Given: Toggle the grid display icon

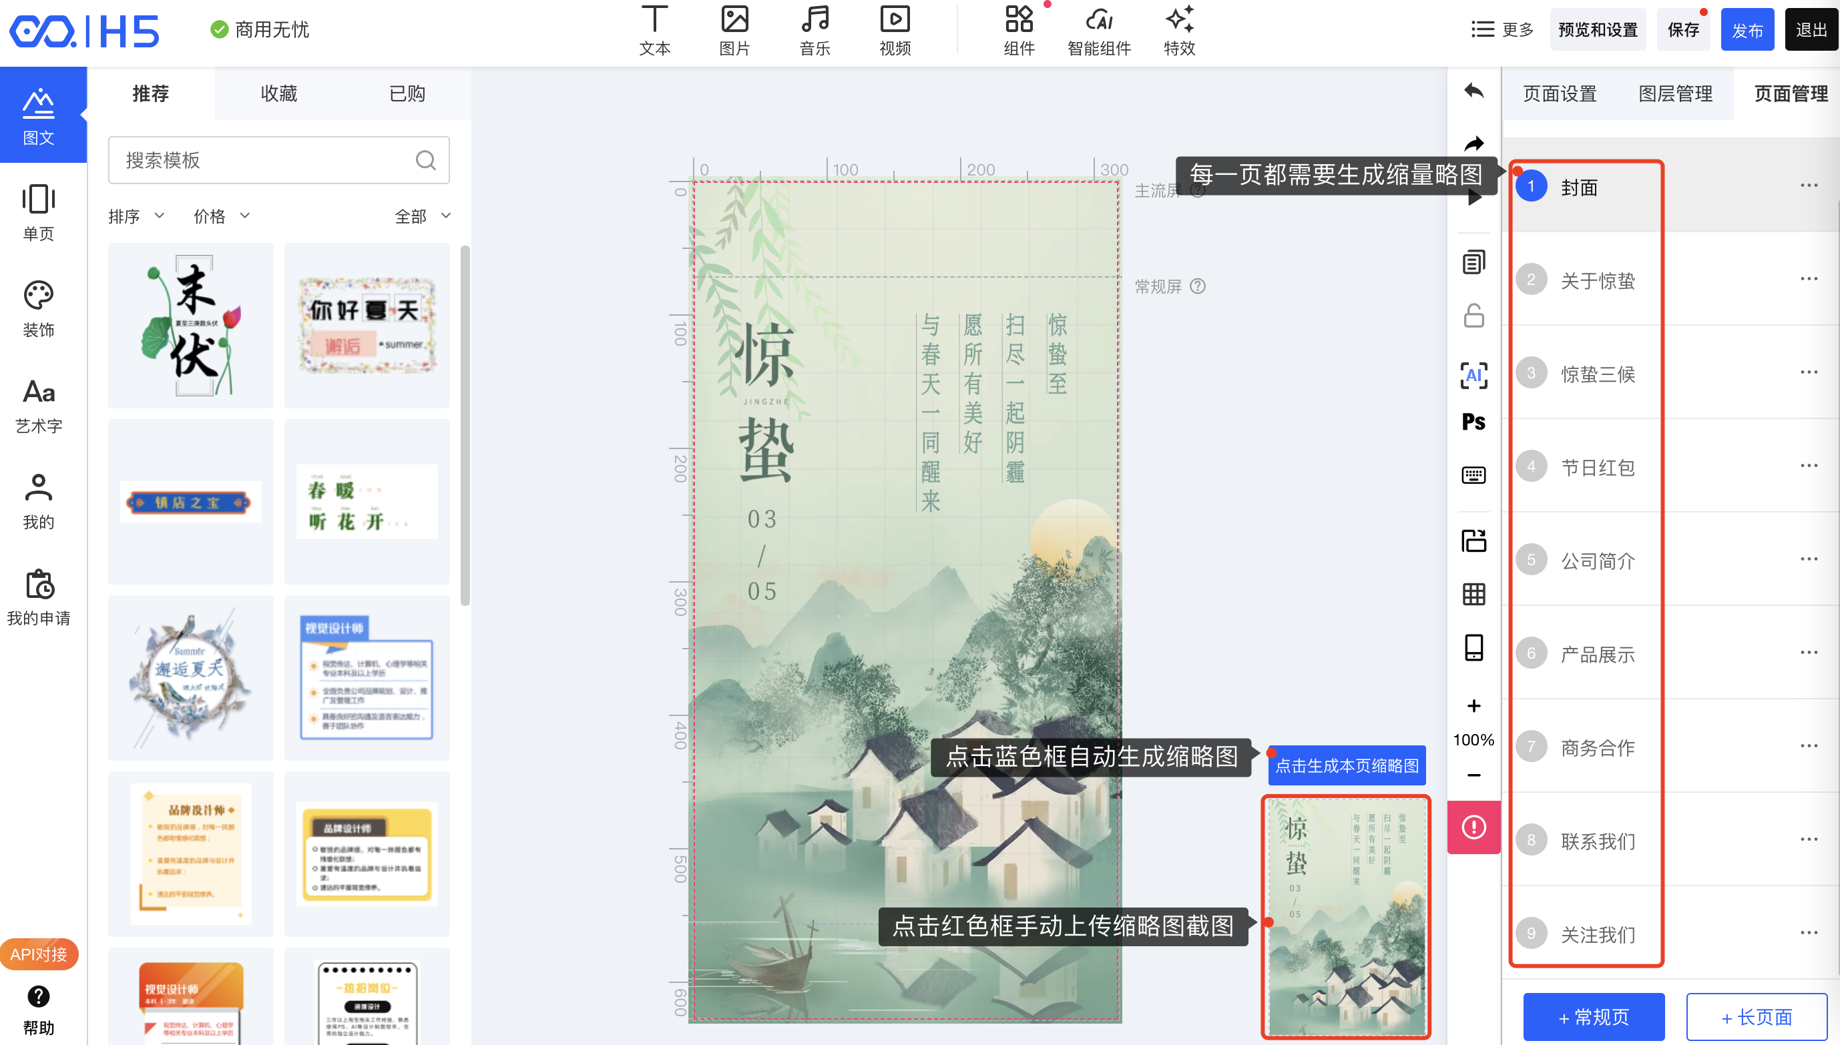Looking at the screenshot, I should tap(1474, 595).
